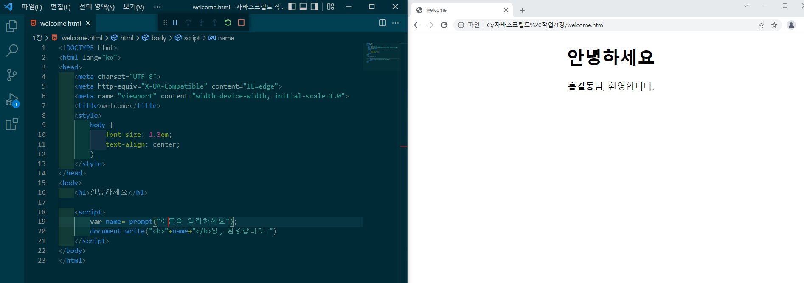Go back in the Chrome browser

pos(417,25)
